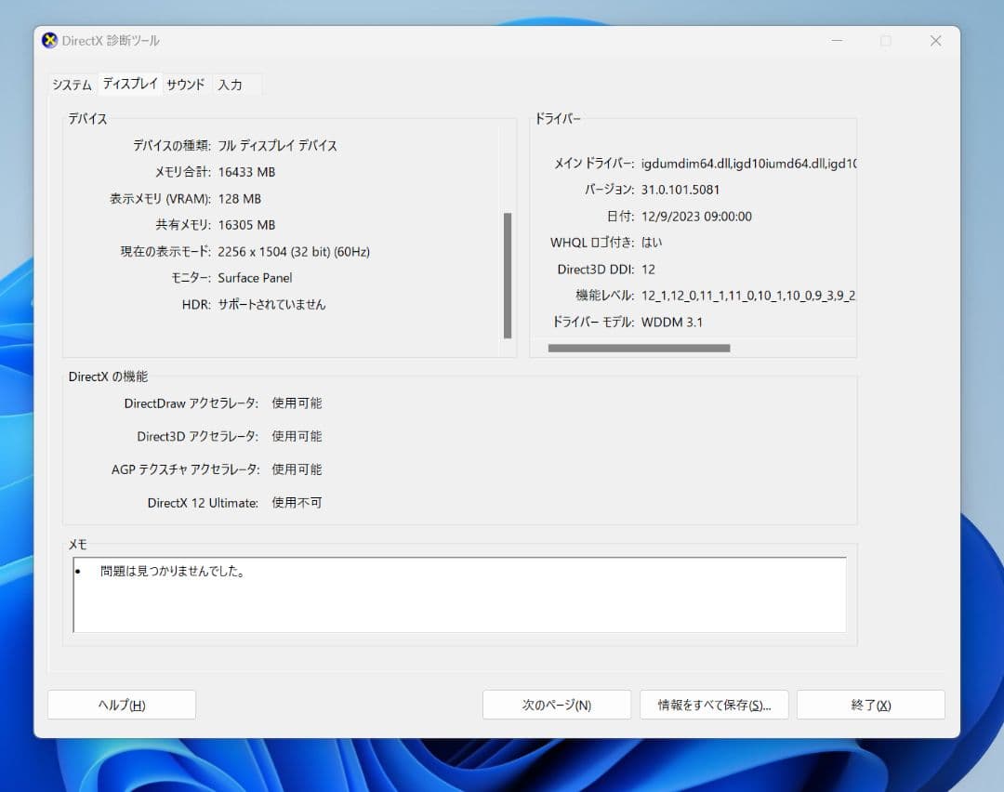Click the DirectX logo icon in the title bar
Screen dimensions: 1004x792
(x=48, y=40)
